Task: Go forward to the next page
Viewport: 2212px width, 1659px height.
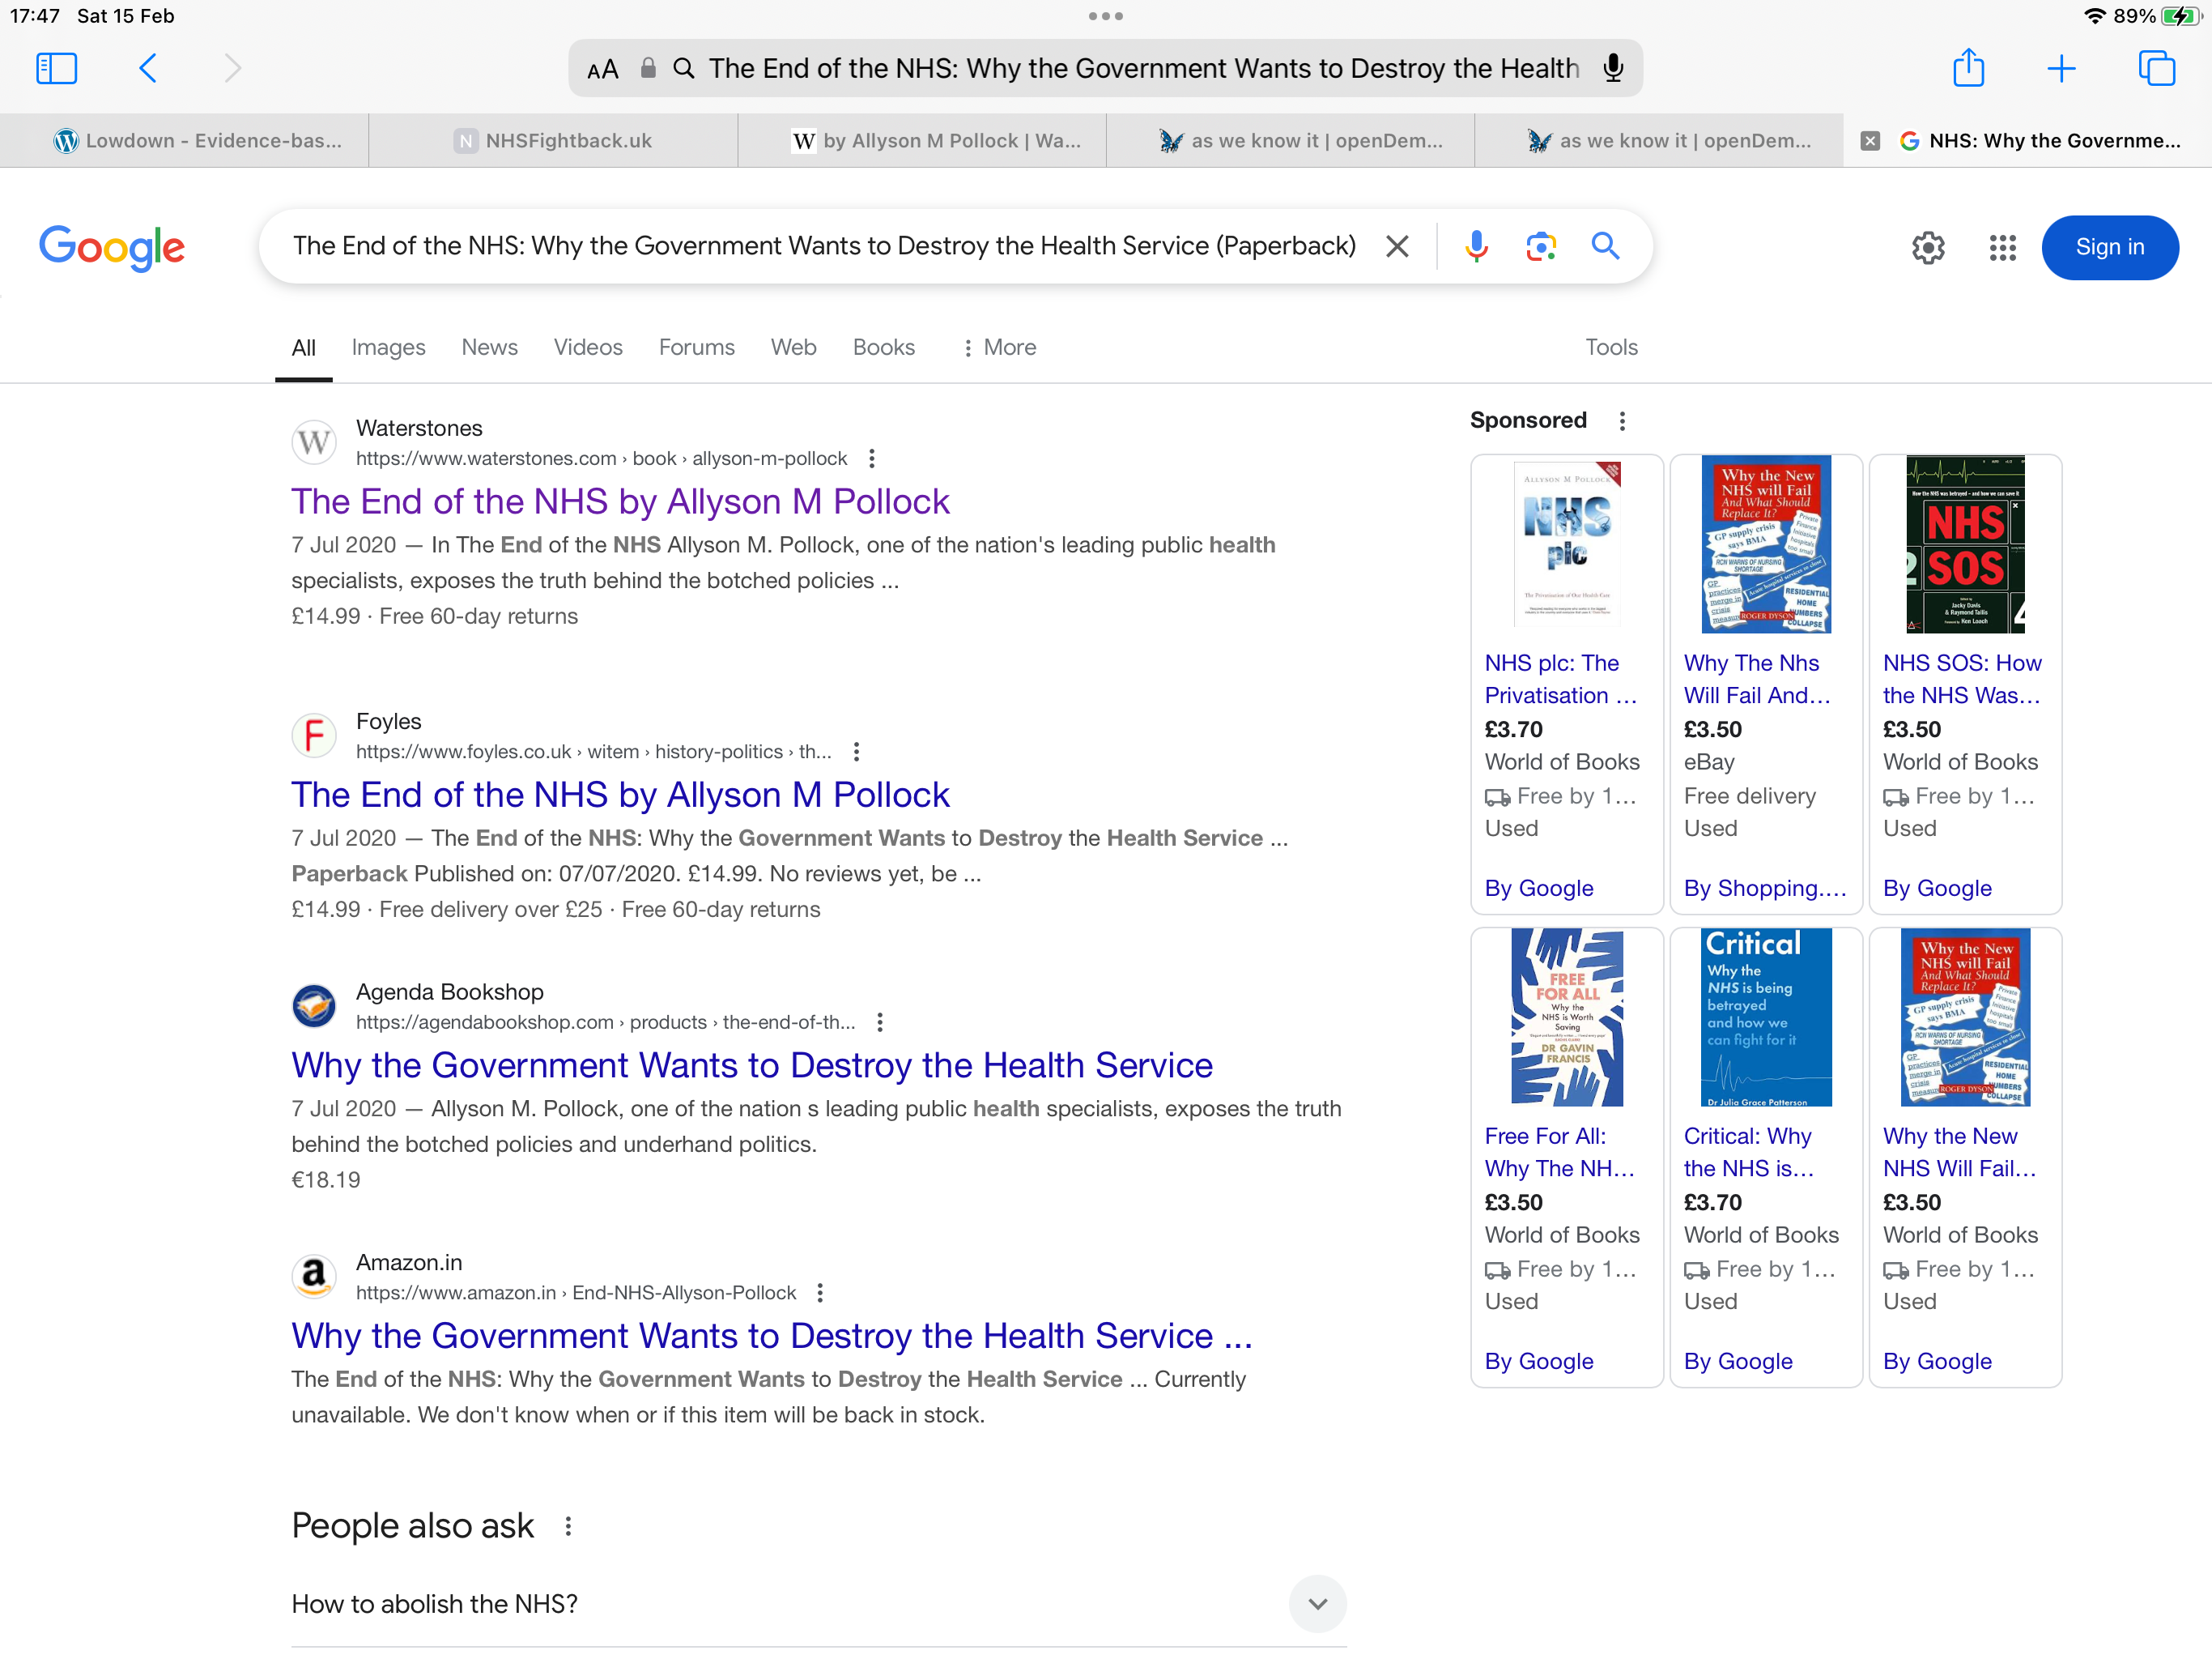Action: point(232,68)
